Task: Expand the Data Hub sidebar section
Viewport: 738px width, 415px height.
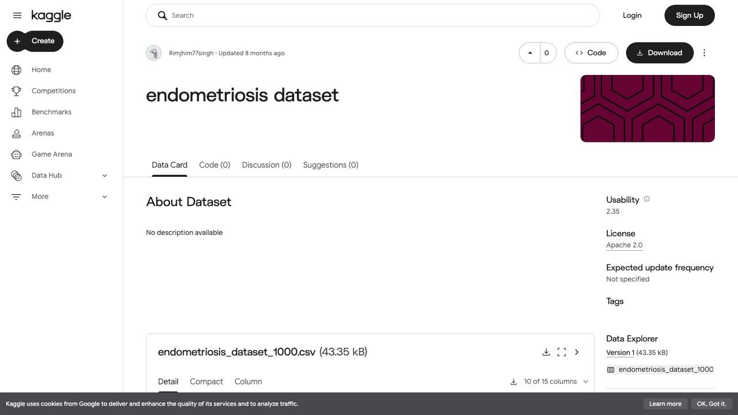Action: click(x=104, y=176)
